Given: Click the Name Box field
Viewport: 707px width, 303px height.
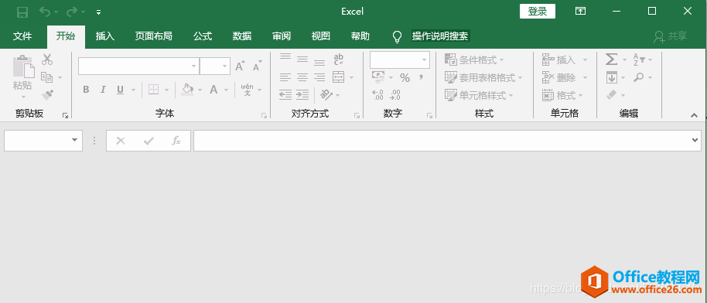Looking at the screenshot, I should click(x=43, y=141).
